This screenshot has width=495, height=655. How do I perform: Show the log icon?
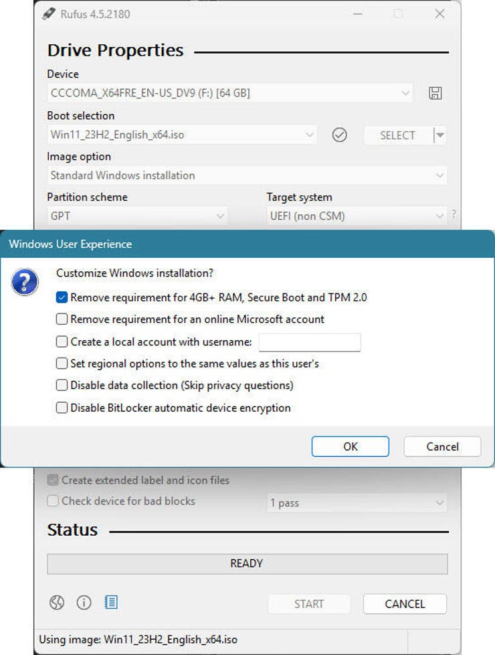coord(111,603)
